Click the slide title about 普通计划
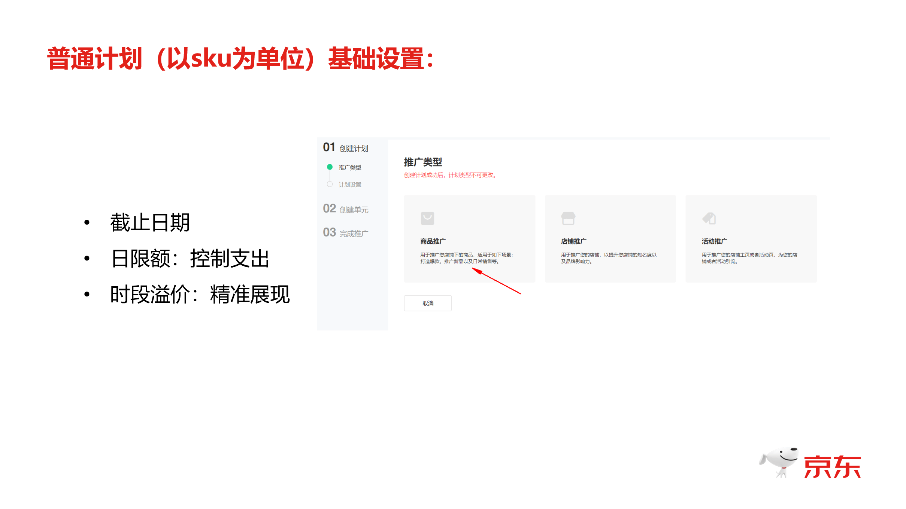 pyautogui.click(x=240, y=59)
